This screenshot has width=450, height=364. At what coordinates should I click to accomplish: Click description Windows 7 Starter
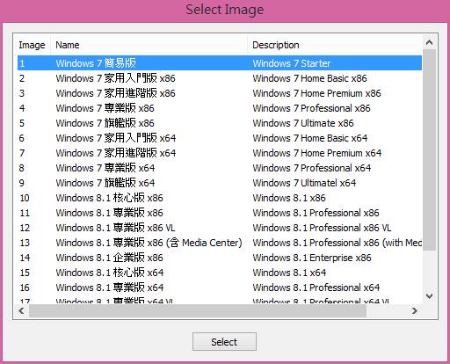point(292,63)
